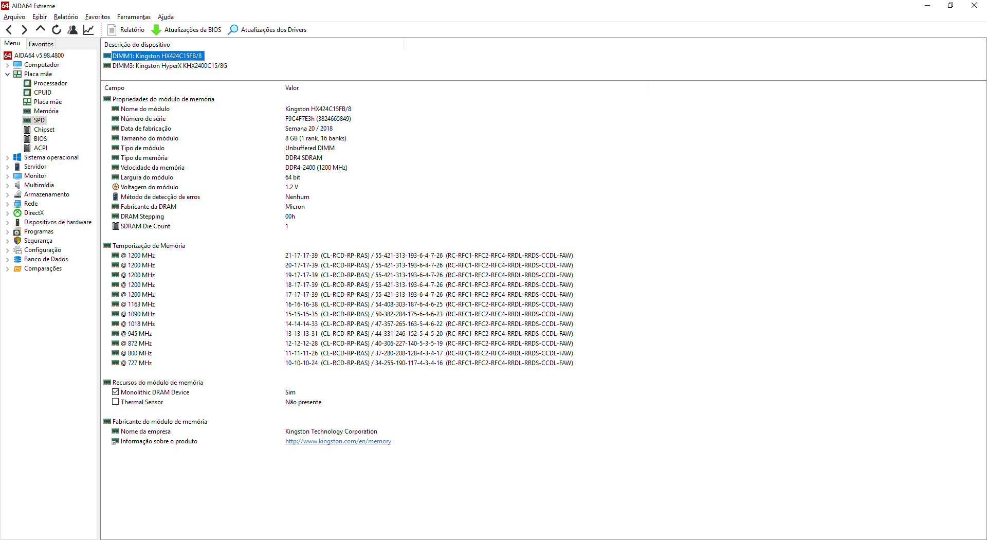
Task: Open the Ajuda menu
Action: (166, 17)
